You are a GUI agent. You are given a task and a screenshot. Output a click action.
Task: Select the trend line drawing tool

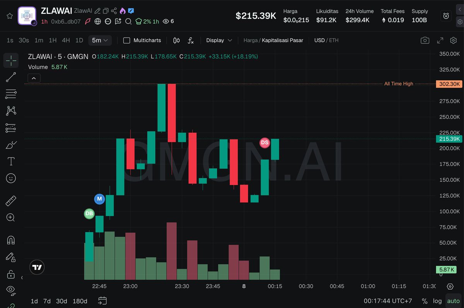[10, 77]
